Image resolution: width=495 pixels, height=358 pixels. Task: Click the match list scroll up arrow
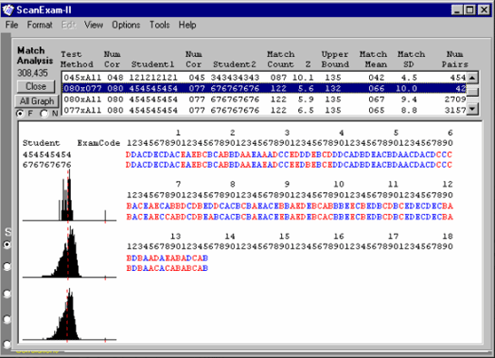click(472, 77)
